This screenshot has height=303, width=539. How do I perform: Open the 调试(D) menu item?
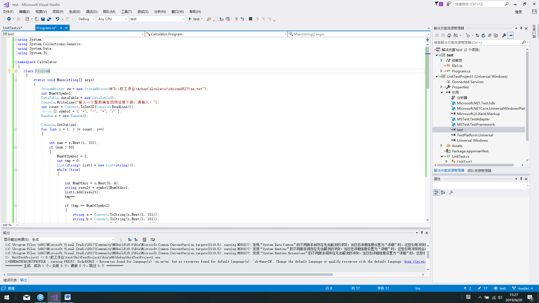point(90,12)
